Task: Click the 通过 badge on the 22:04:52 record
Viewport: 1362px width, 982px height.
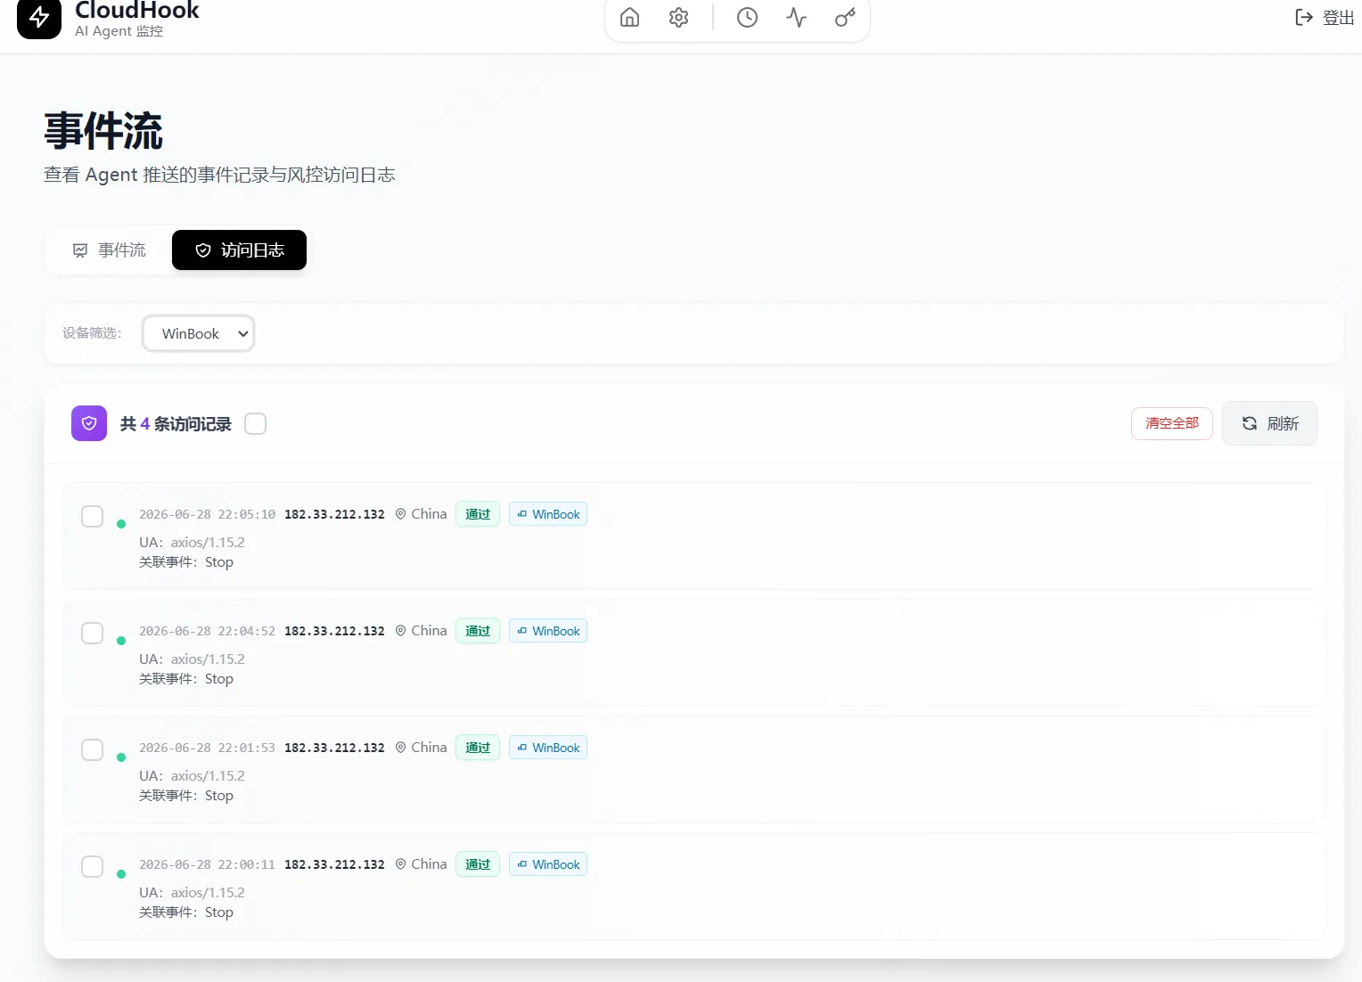Action: (478, 631)
